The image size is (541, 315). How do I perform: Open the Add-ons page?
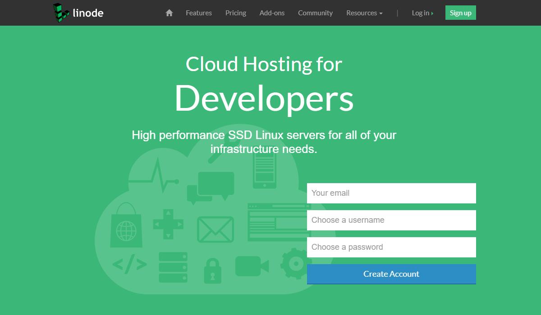[272, 13]
